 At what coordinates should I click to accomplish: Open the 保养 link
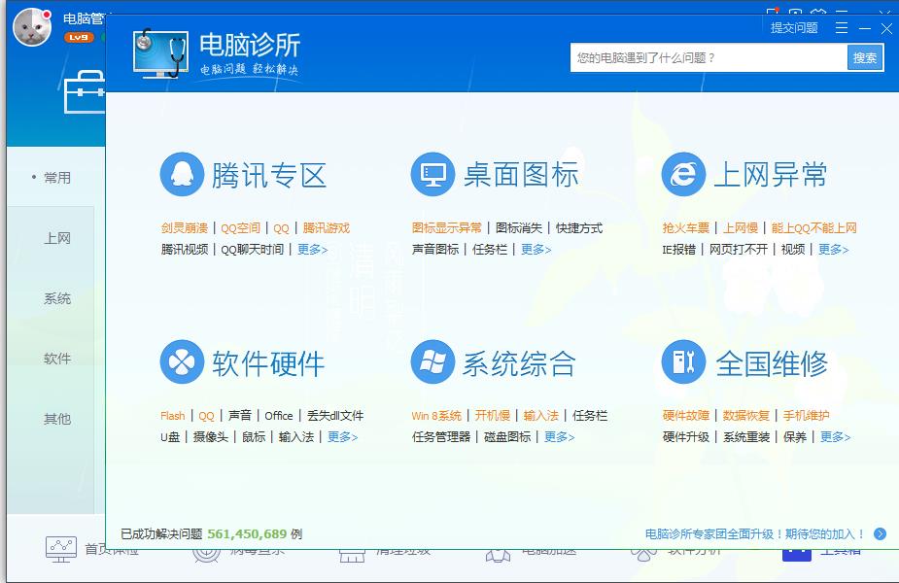point(795,437)
